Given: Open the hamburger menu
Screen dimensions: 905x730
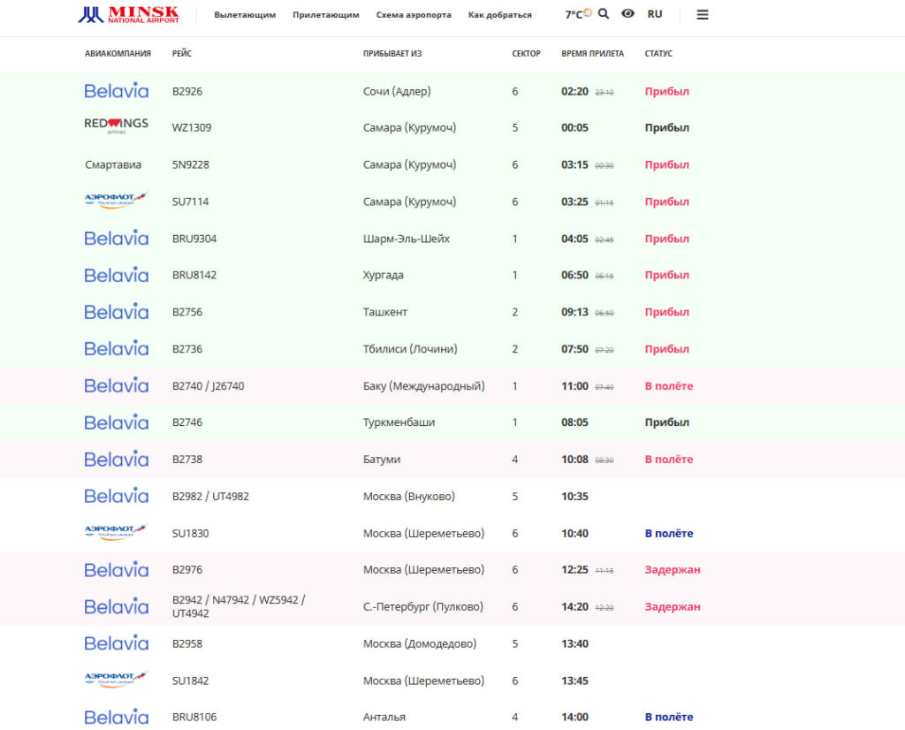Looking at the screenshot, I should [x=703, y=14].
